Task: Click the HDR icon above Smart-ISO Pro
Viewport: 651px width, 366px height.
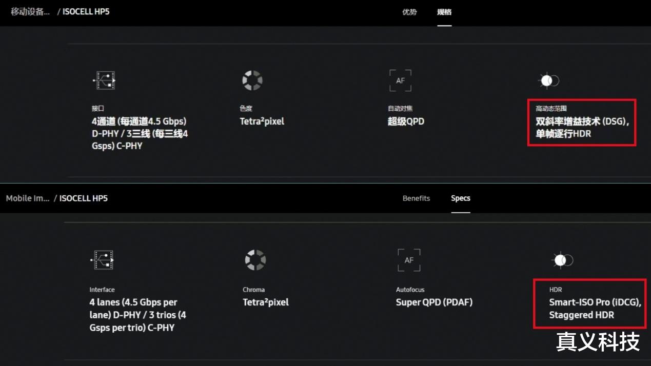Action: pyautogui.click(x=562, y=260)
